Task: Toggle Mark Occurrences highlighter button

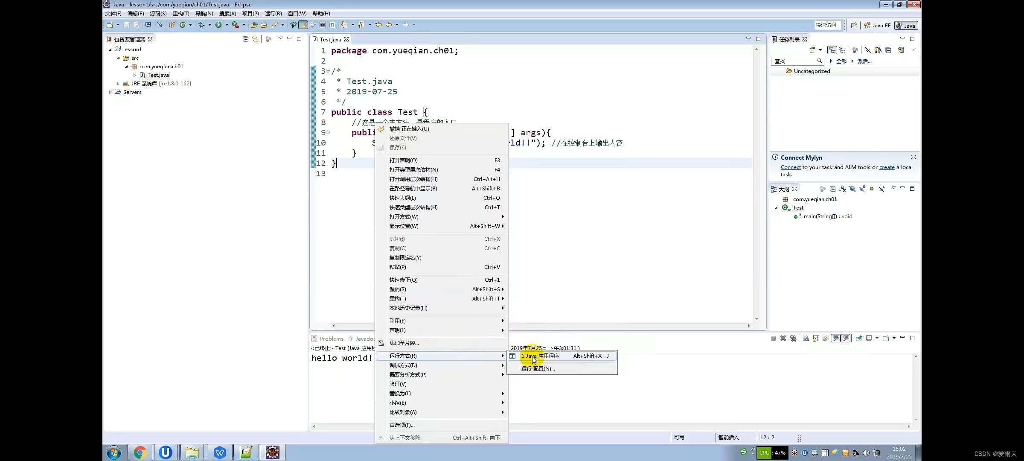Action: coord(303,25)
